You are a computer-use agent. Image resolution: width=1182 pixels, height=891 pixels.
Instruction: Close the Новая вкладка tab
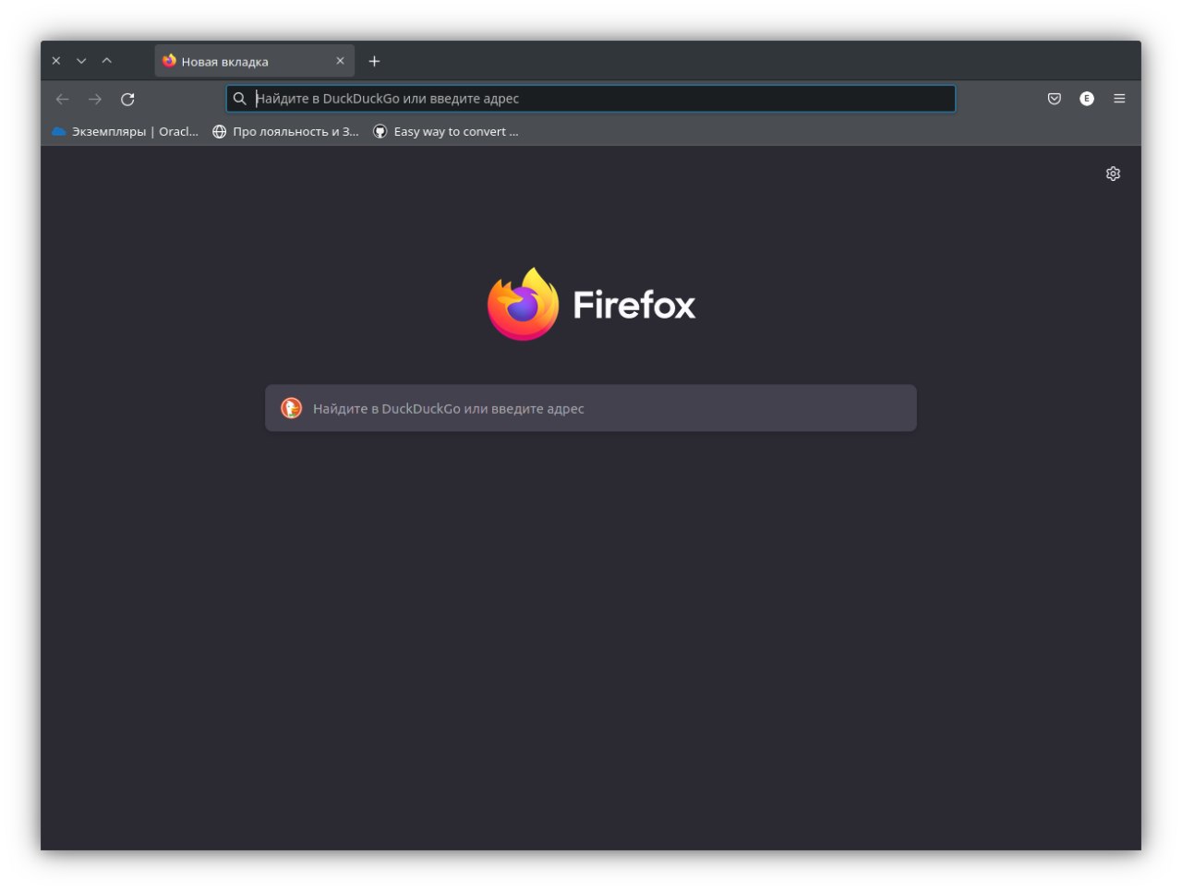[x=340, y=61]
